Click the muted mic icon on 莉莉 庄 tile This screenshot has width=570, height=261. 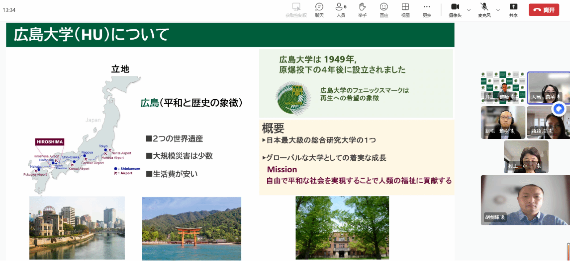(551, 131)
